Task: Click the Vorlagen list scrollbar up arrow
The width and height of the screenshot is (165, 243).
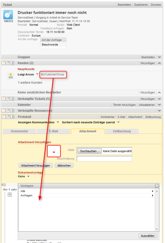Action: [x=157, y=191]
